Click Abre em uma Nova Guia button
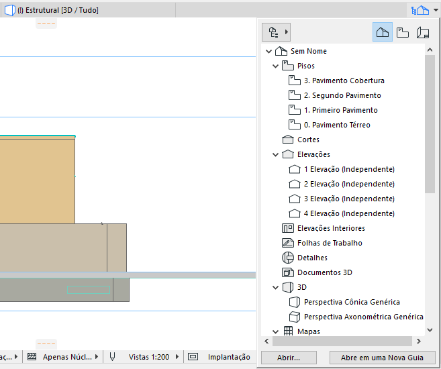 [382, 358]
